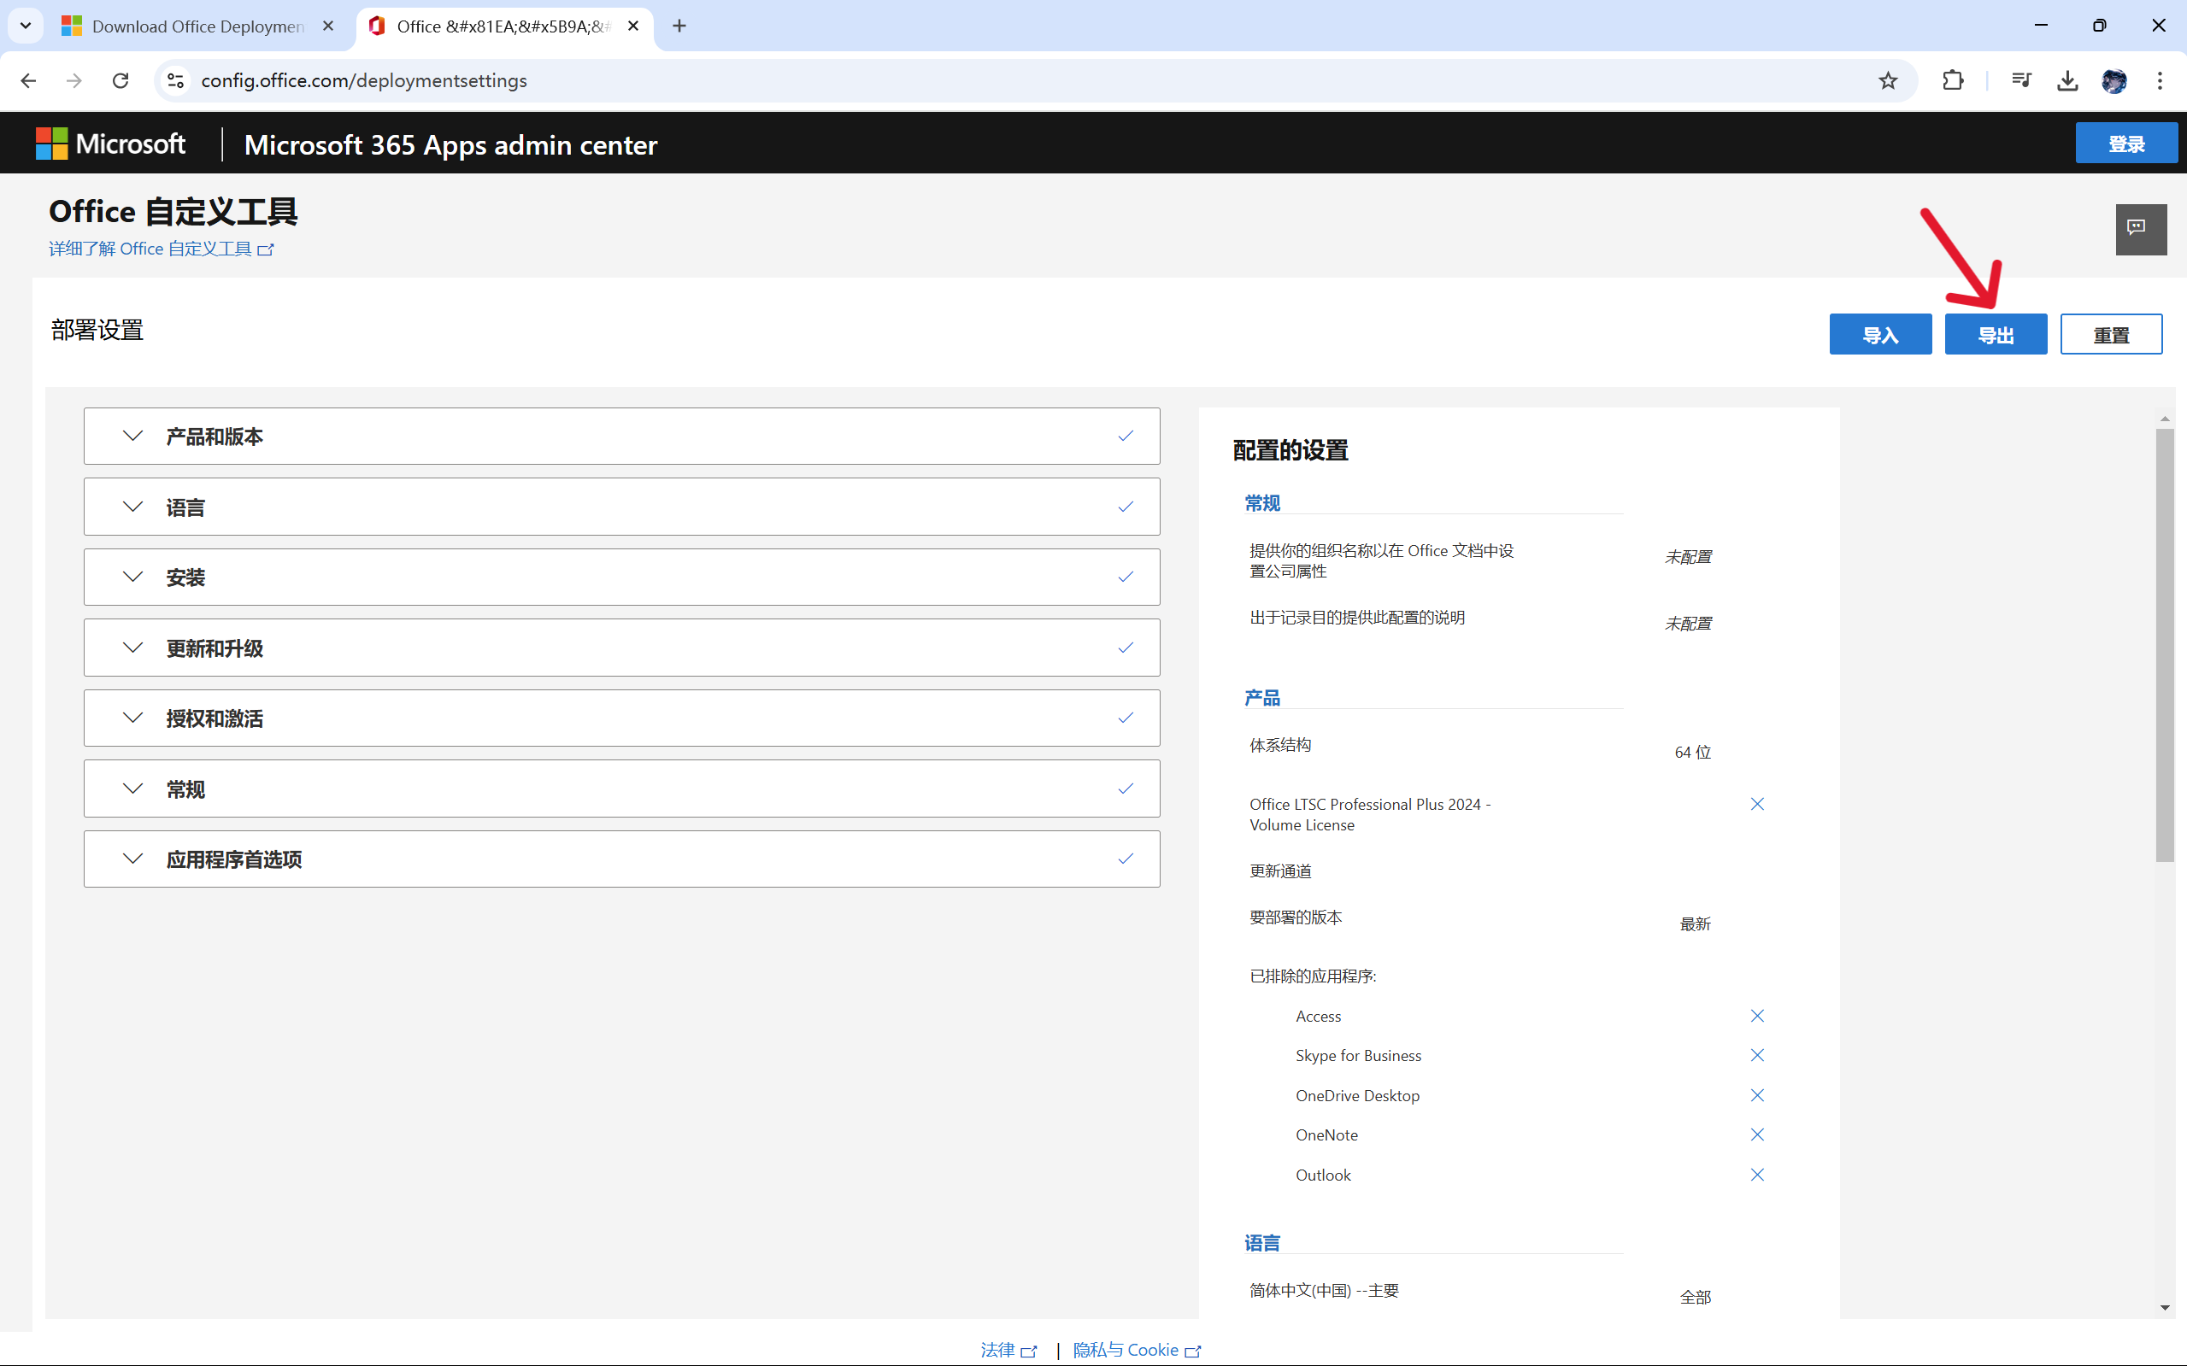Open a new browser tab
Viewport: 2187px width, 1366px height.
pos(679,26)
